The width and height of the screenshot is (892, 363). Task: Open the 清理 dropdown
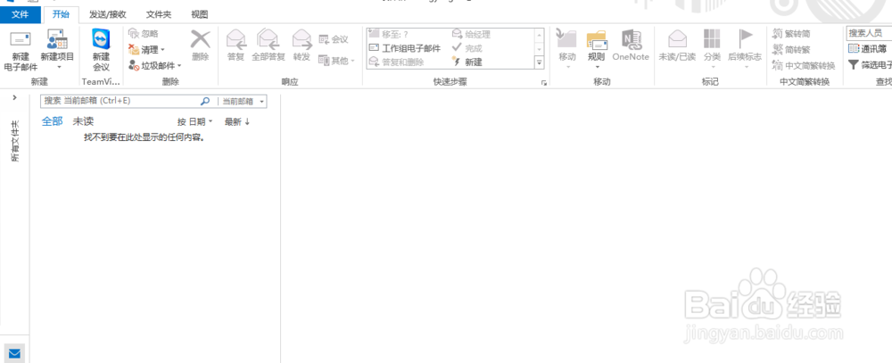tap(147, 50)
